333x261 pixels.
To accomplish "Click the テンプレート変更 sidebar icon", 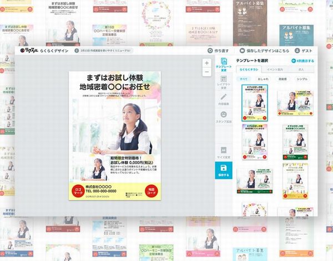I will pyautogui.click(x=224, y=64).
